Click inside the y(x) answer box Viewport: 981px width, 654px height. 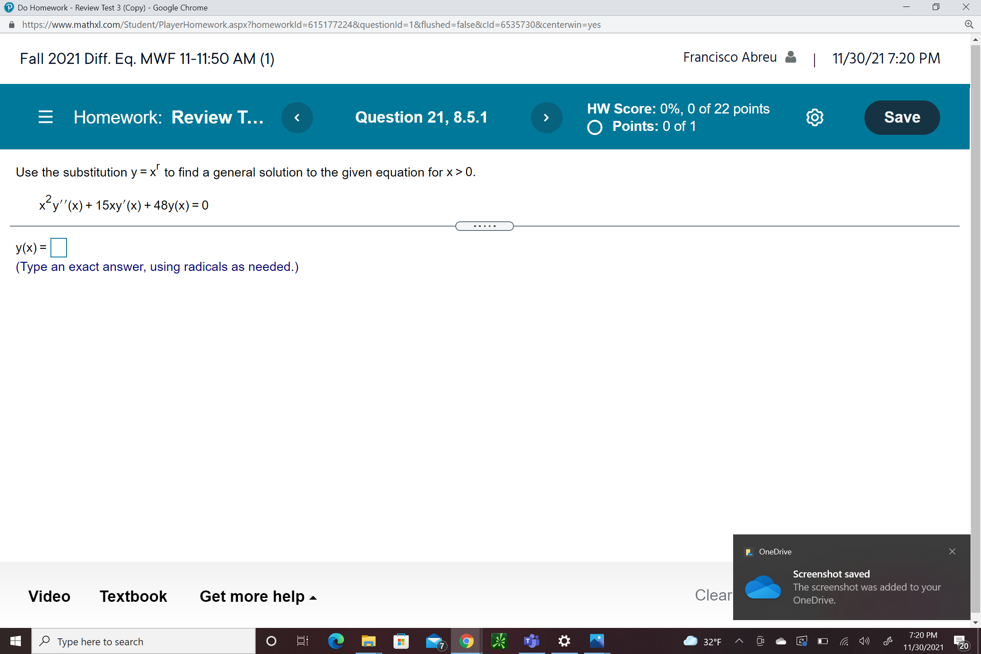point(58,247)
